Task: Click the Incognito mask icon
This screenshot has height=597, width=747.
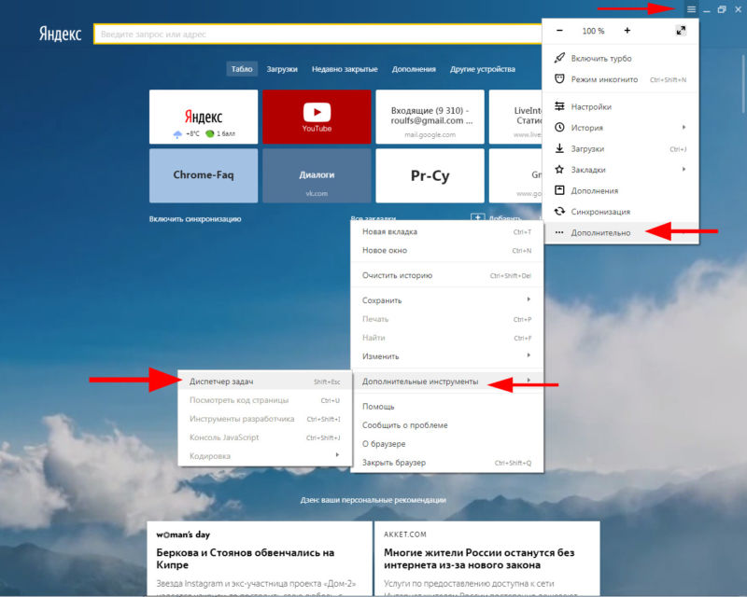Action: click(x=559, y=79)
